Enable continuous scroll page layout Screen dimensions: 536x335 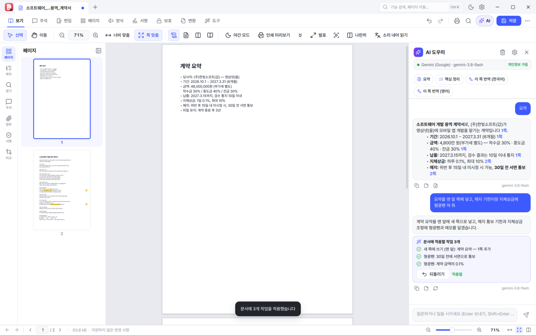click(174, 35)
